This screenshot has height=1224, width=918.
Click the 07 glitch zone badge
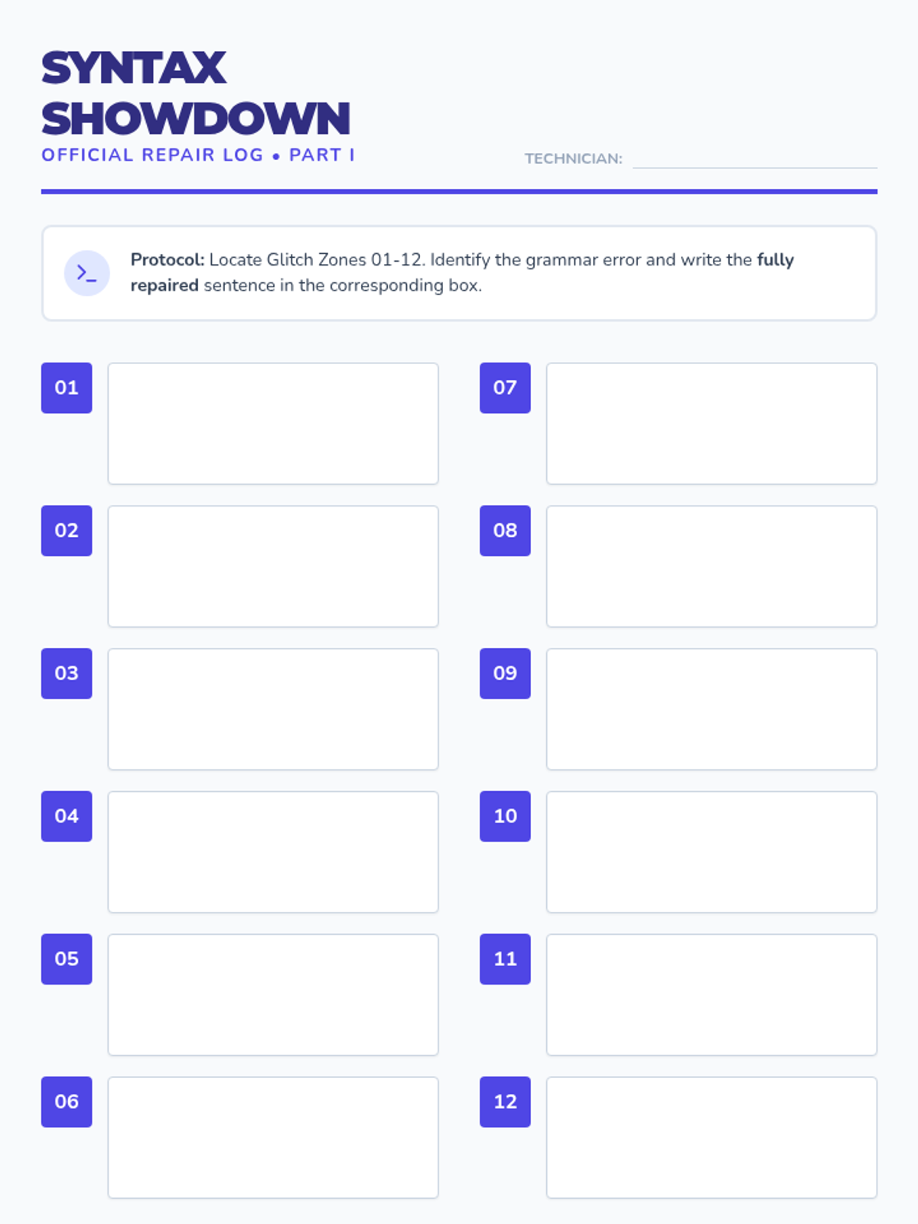coord(505,388)
